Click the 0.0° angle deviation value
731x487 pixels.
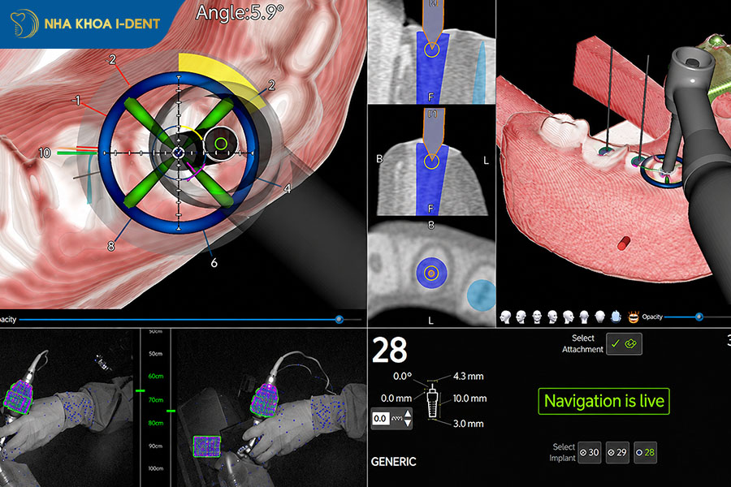[x=402, y=376]
